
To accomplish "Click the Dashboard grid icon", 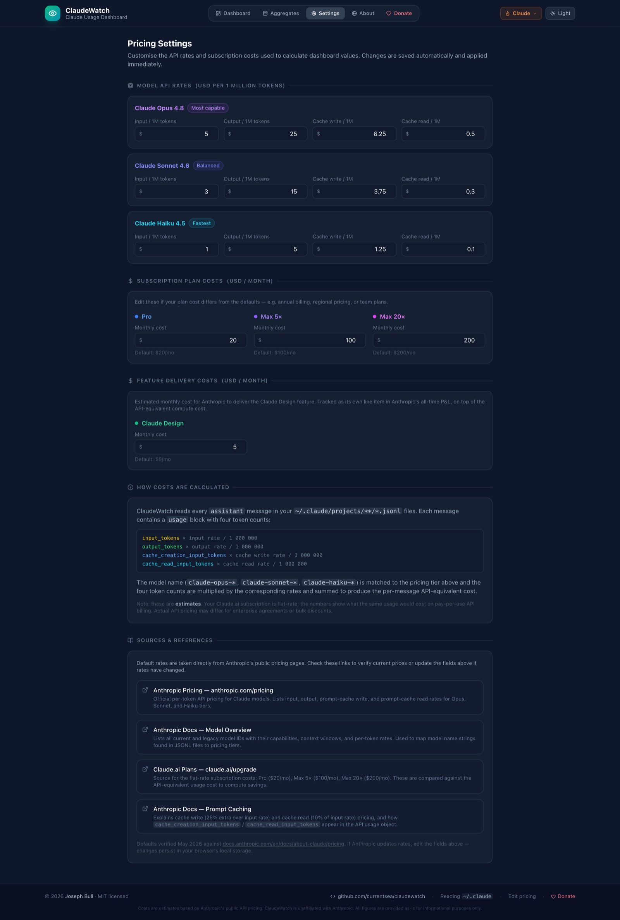I will [x=218, y=14].
